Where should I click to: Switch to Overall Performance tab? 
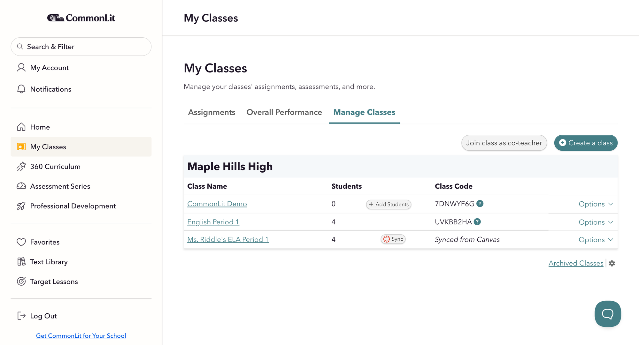point(284,112)
